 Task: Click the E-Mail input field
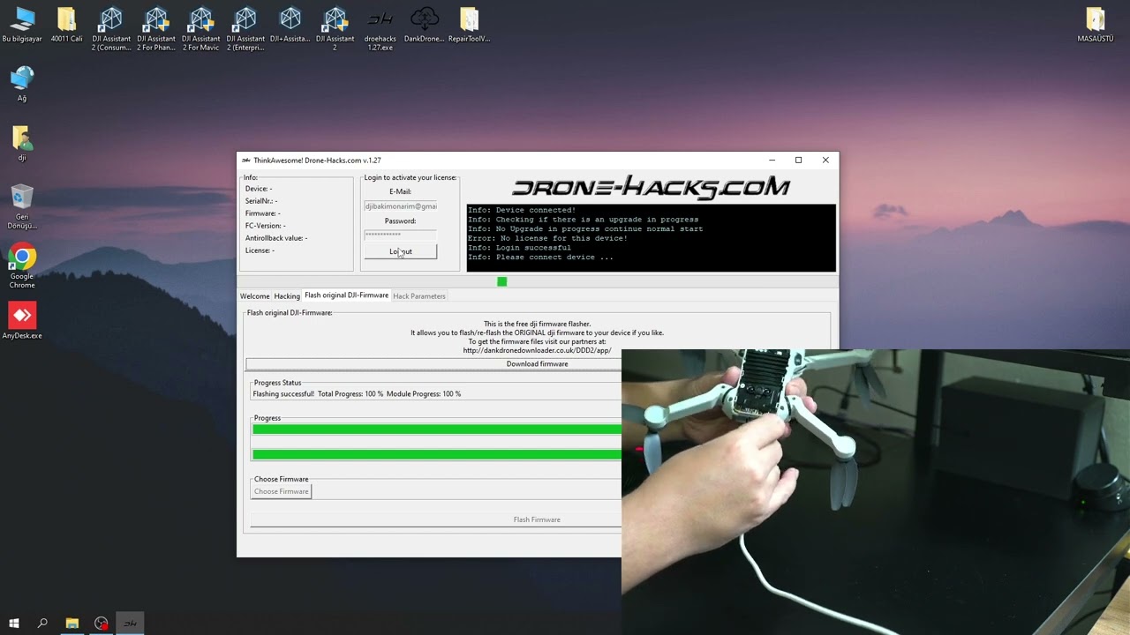coord(400,206)
